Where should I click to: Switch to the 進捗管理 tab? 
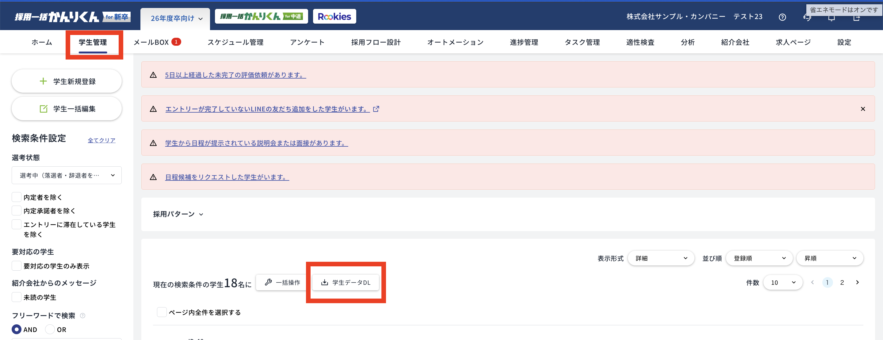[523, 42]
